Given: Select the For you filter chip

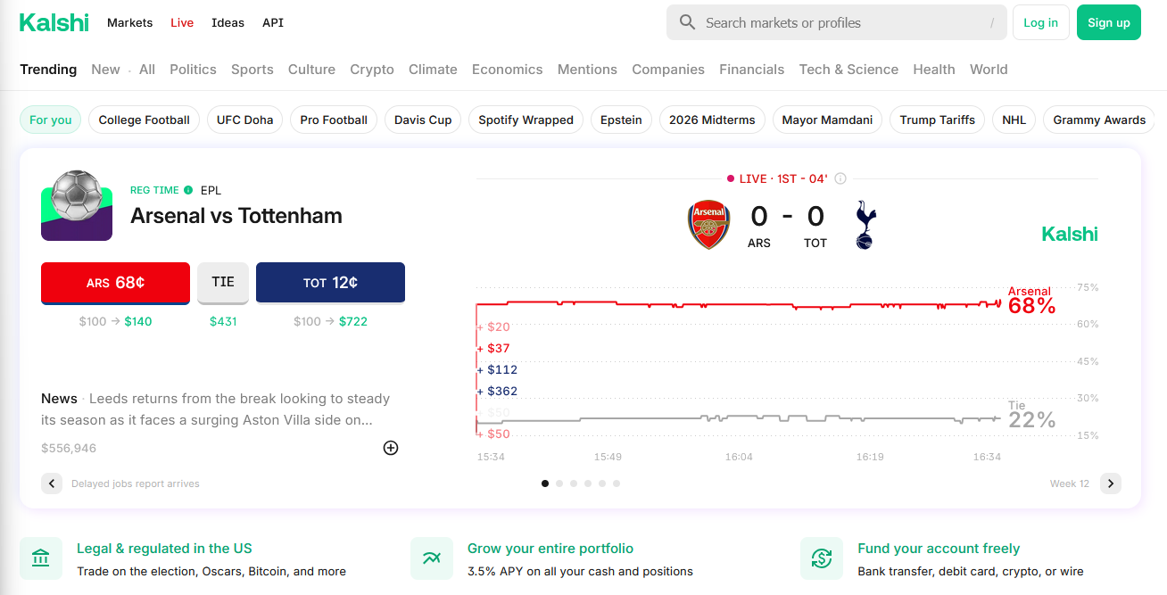Looking at the screenshot, I should tap(51, 120).
